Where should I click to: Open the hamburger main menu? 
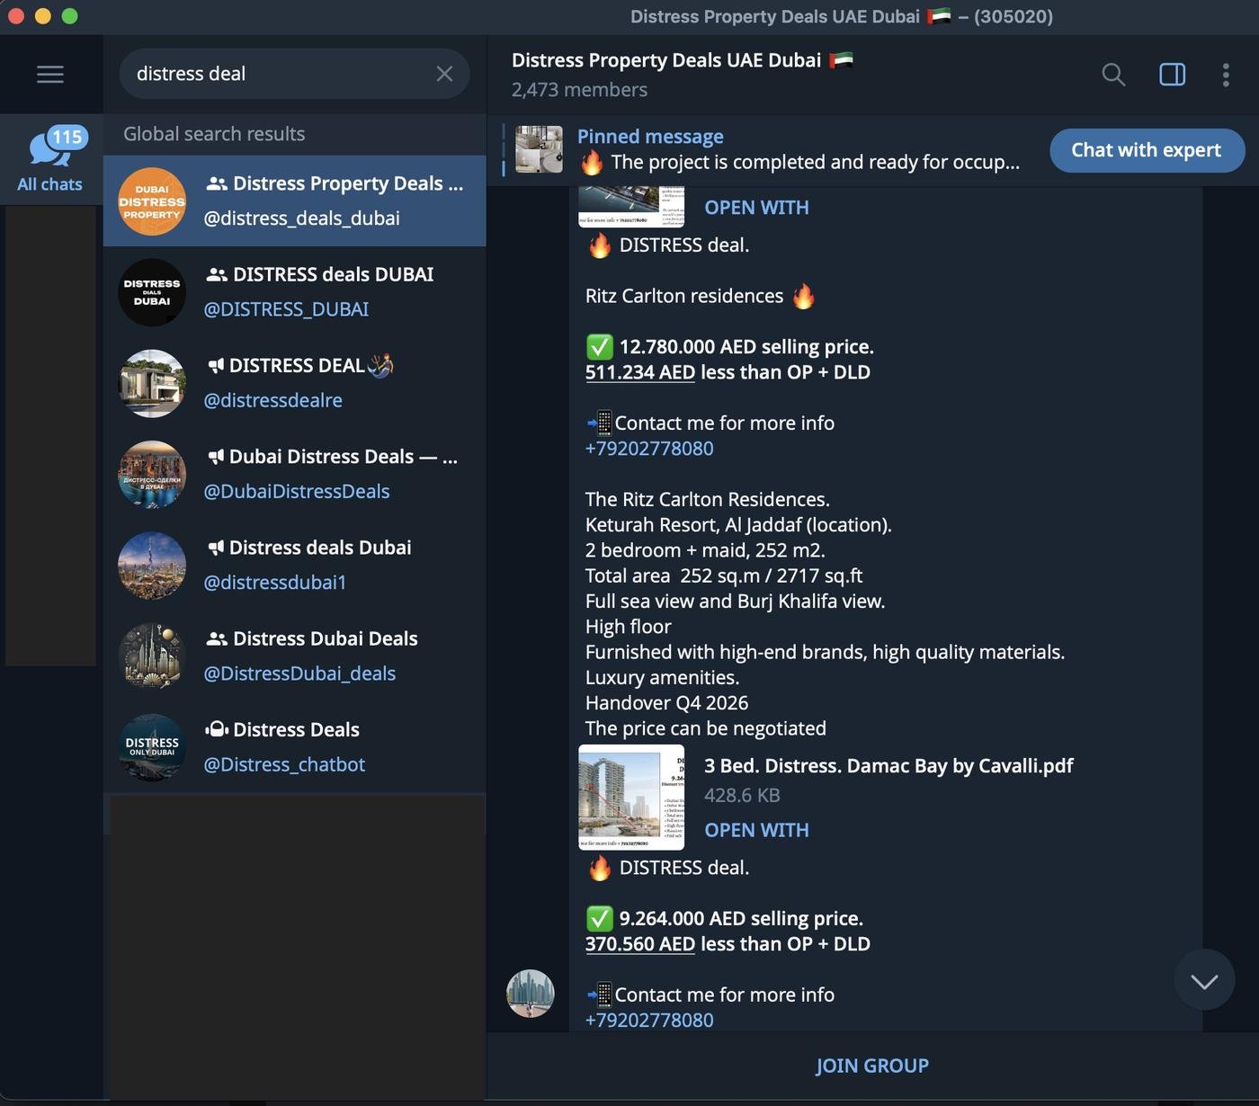pos(50,74)
